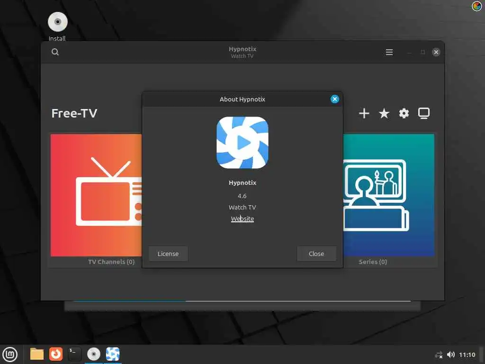Show favorites with the star icon
This screenshot has width=485, height=364.
384,113
